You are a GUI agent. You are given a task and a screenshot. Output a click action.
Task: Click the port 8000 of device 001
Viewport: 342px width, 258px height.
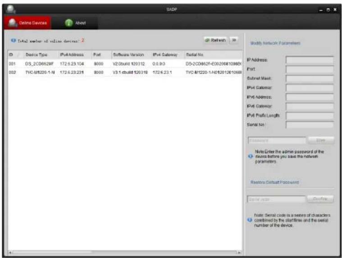click(x=98, y=63)
